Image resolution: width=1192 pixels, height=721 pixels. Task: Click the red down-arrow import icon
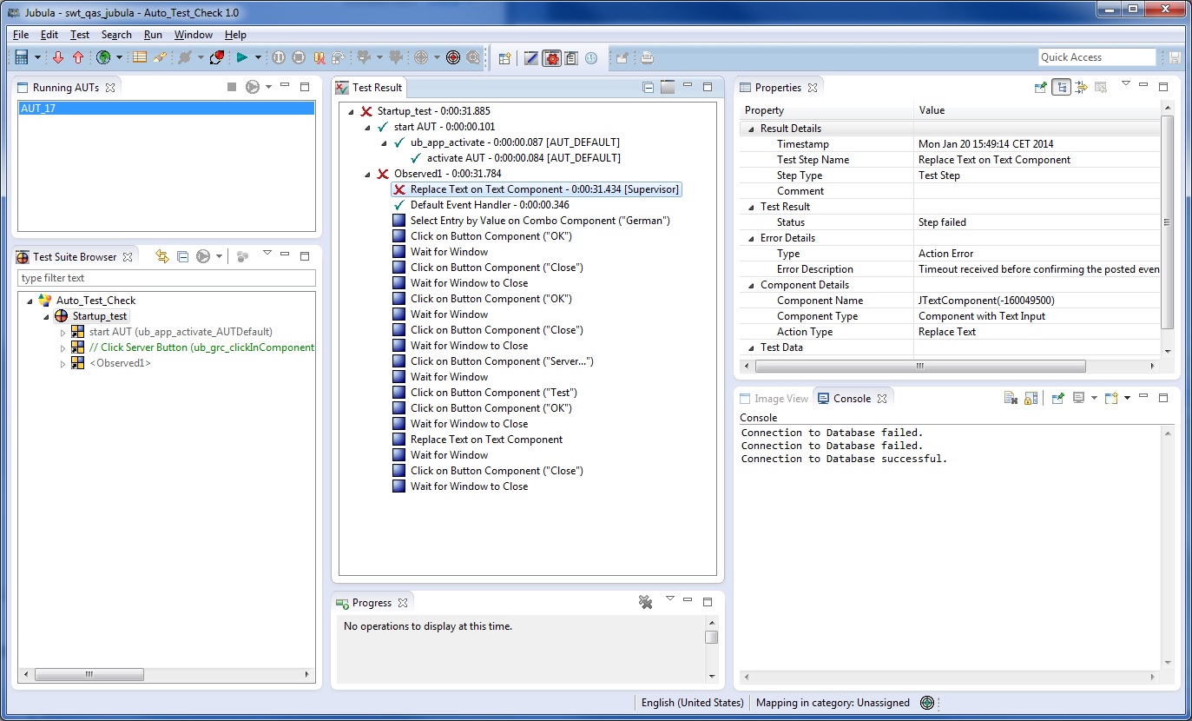pos(58,57)
